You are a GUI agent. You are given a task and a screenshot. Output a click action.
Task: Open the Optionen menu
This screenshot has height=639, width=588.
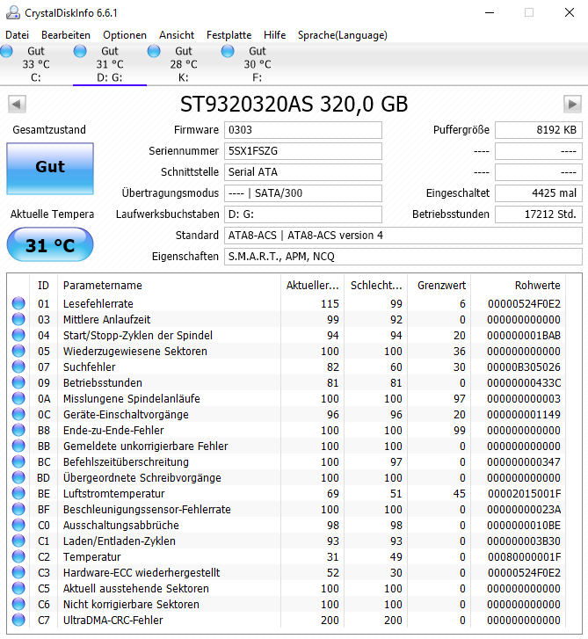coord(125,35)
